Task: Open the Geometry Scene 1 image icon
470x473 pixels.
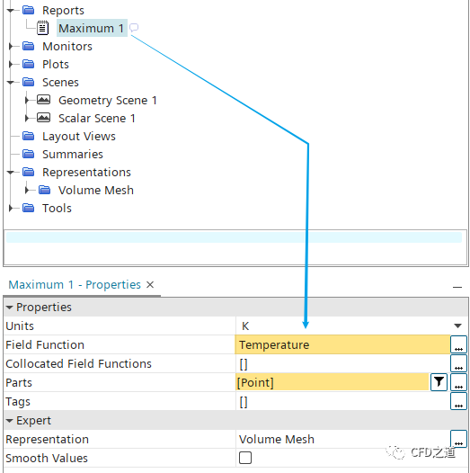Action: coord(43,100)
